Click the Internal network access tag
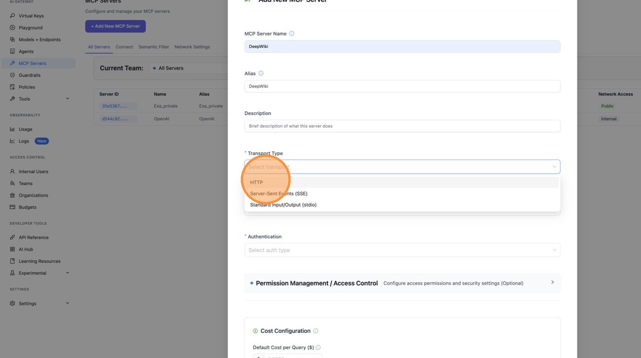Image resolution: width=641 pixels, height=358 pixels. pos(608,119)
